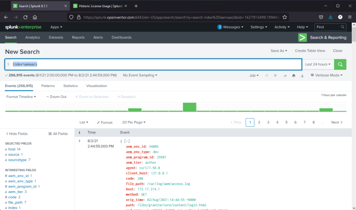
Task: Close the Historic License Usage tab
Action: pos(126,6)
